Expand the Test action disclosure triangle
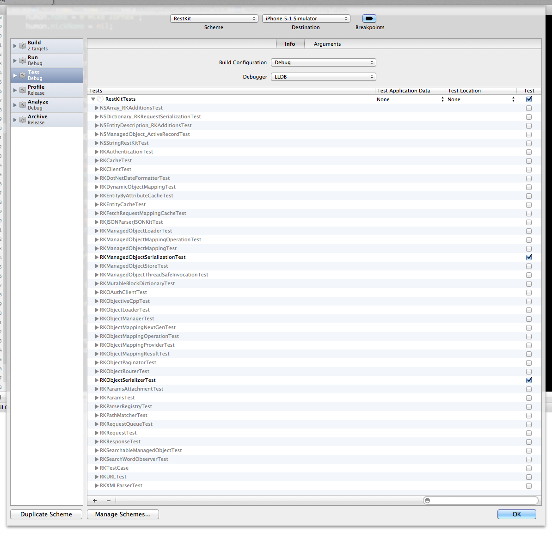The height and width of the screenshot is (533, 552). [15, 75]
